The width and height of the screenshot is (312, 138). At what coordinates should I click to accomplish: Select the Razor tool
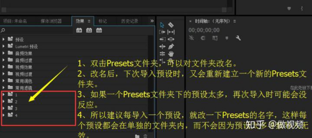click(171, 25)
